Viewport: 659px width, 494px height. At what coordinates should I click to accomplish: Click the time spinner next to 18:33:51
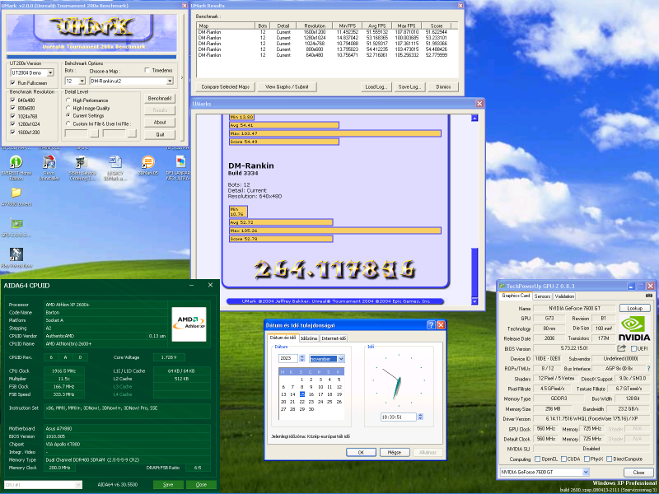tap(420, 417)
